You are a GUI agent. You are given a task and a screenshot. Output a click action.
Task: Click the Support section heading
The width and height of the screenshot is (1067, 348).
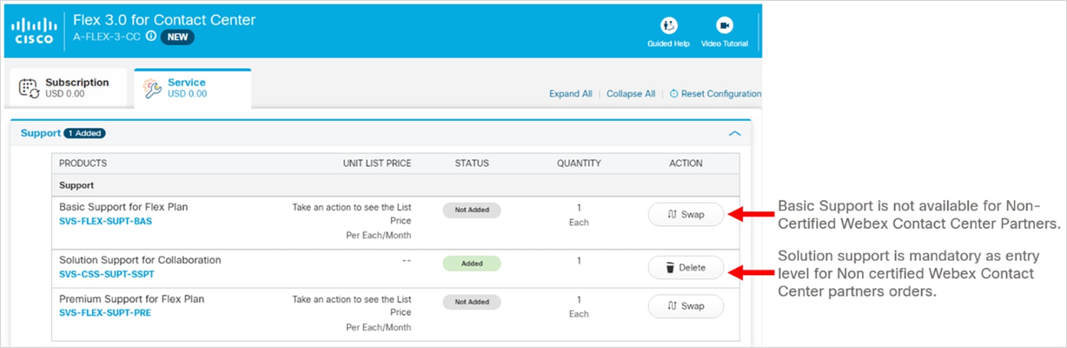pos(40,133)
